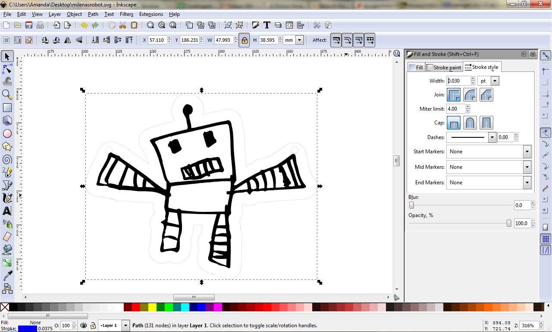Select the Connector tool
The width and height of the screenshot is (552, 332).
7,288
